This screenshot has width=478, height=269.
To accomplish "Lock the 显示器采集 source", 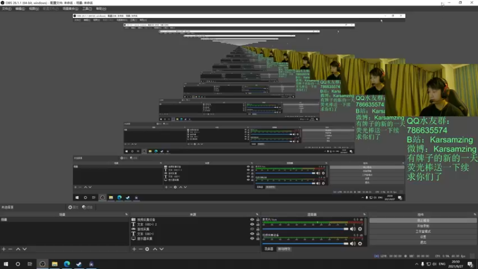I will [258, 239].
